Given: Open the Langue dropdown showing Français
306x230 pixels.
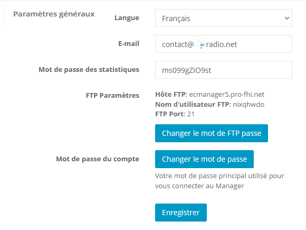Looking at the screenshot, I should click(224, 18).
